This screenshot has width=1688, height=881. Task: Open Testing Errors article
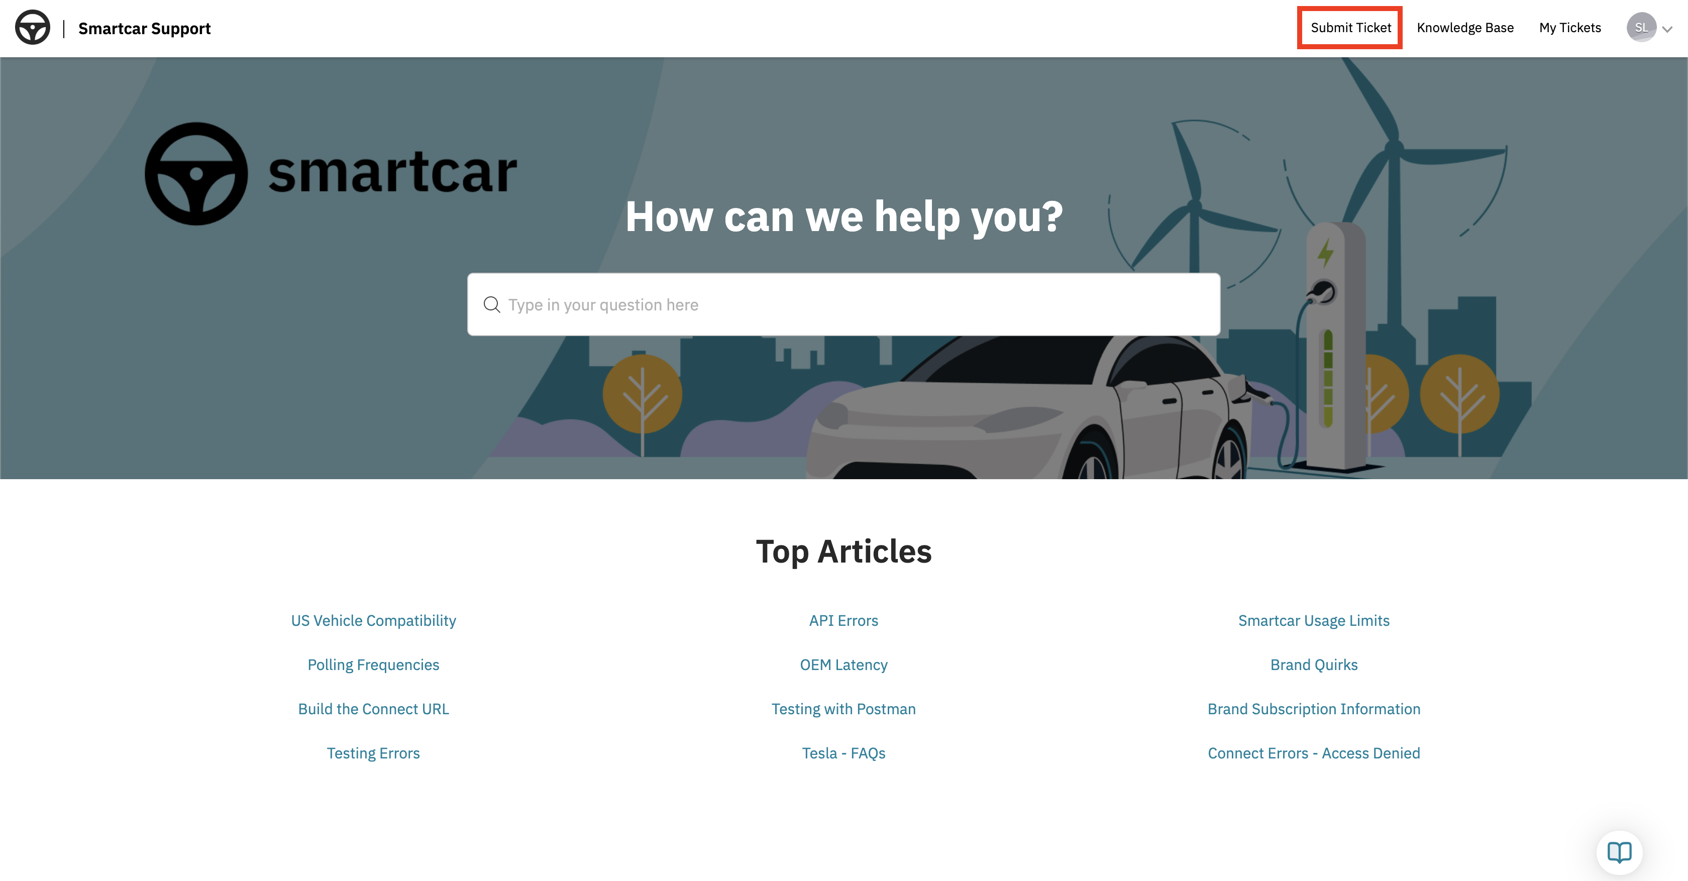pyautogui.click(x=373, y=753)
